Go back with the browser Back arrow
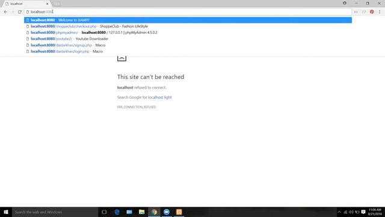This screenshot has height=217, width=385. (5, 12)
